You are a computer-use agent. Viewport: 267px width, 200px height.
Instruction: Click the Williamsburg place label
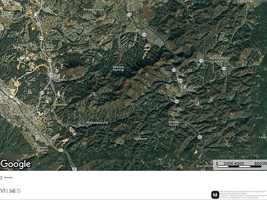(97, 123)
